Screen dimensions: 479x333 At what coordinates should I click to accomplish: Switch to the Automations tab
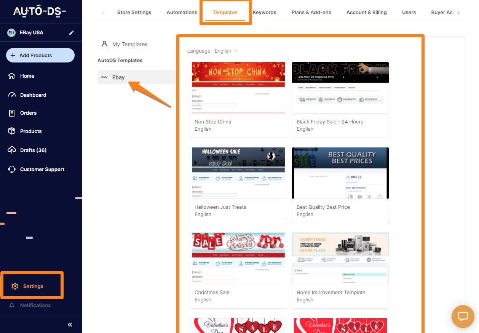[x=182, y=13]
